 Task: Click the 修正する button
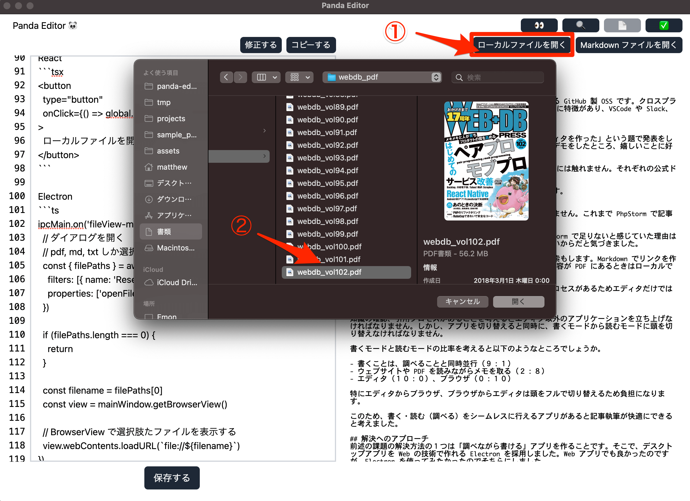point(260,45)
